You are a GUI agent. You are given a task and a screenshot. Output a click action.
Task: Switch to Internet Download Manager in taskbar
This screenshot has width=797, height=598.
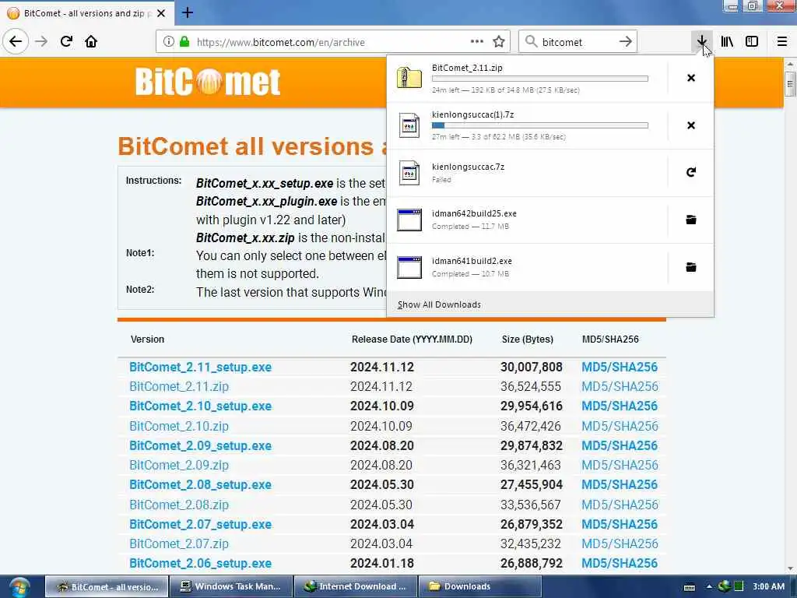pyautogui.click(x=355, y=586)
